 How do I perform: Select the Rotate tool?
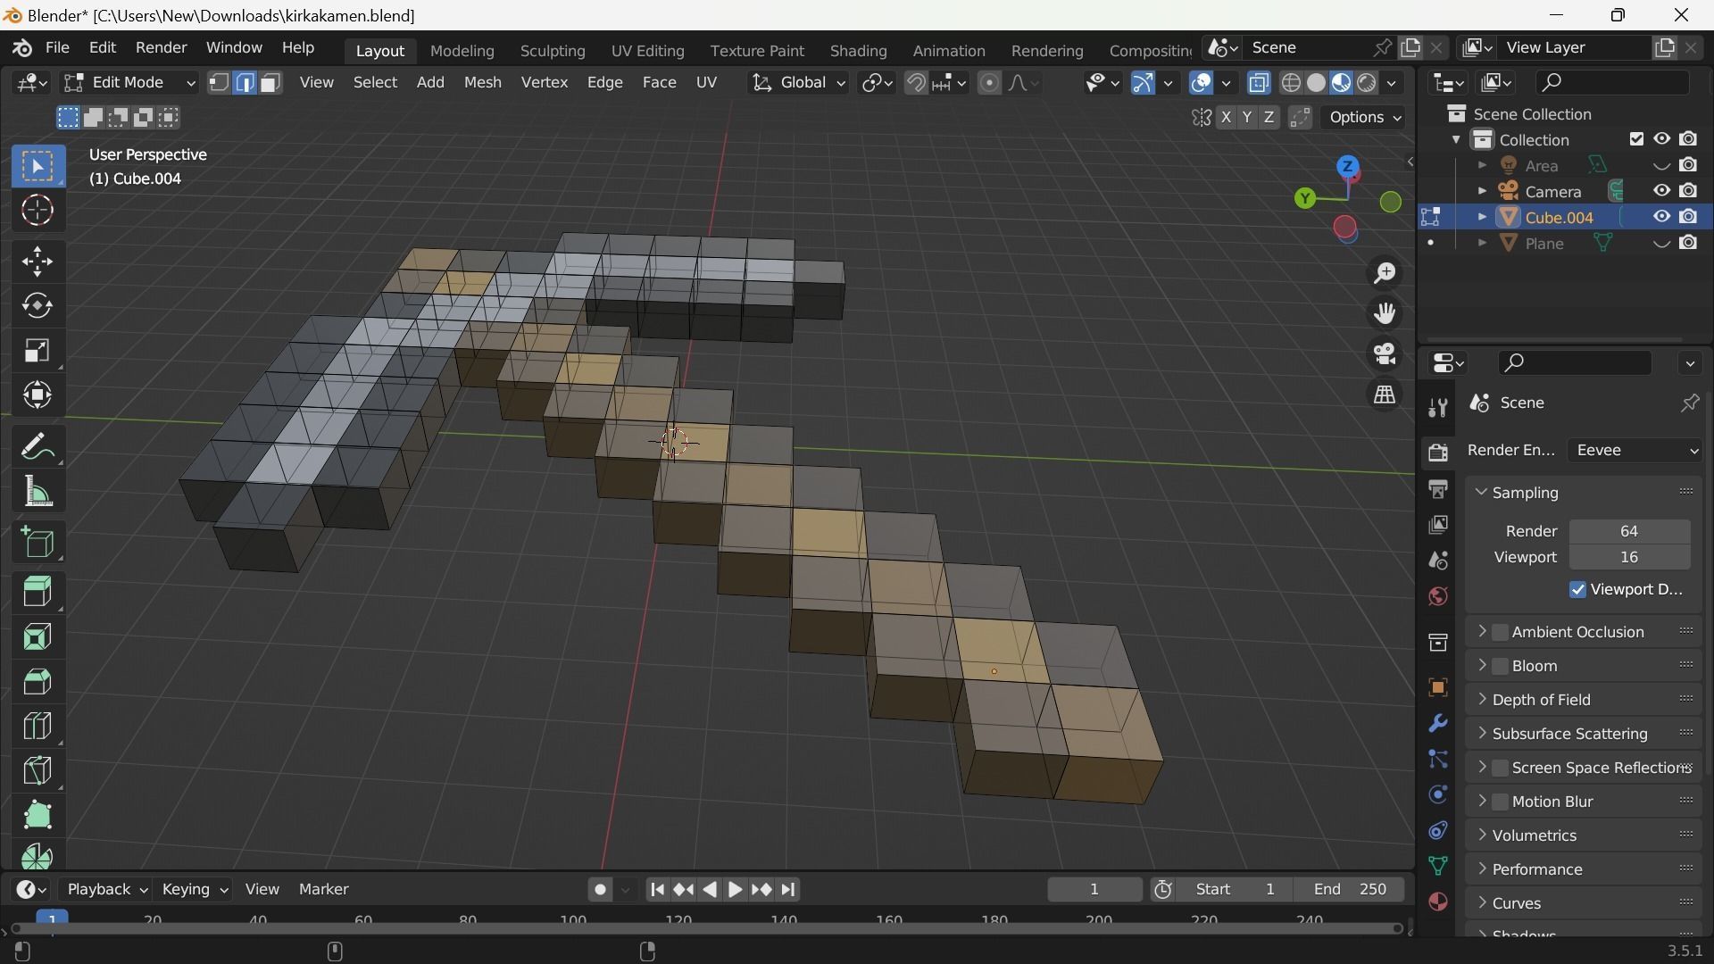coord(37,306)
